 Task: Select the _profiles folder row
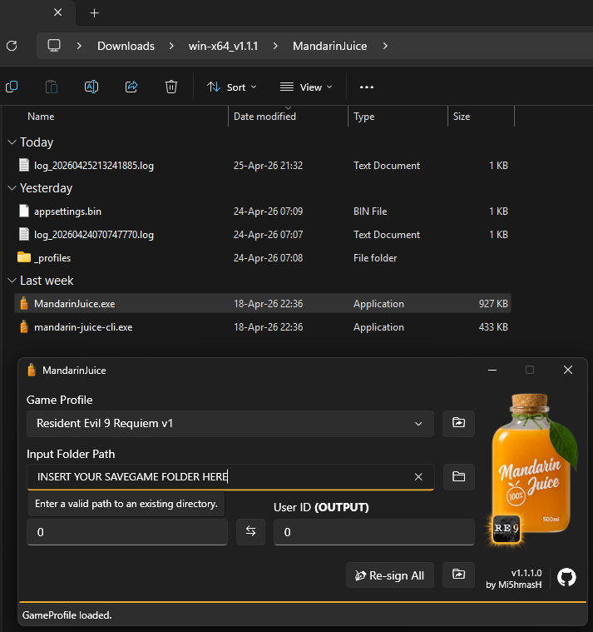pyautogui.click(x=263, y=257)
